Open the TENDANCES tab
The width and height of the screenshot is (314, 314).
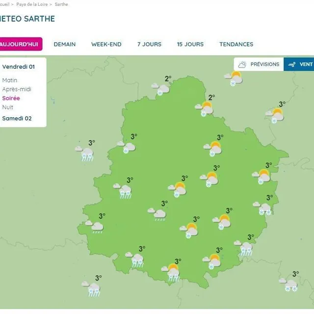[x=236, y=44]
